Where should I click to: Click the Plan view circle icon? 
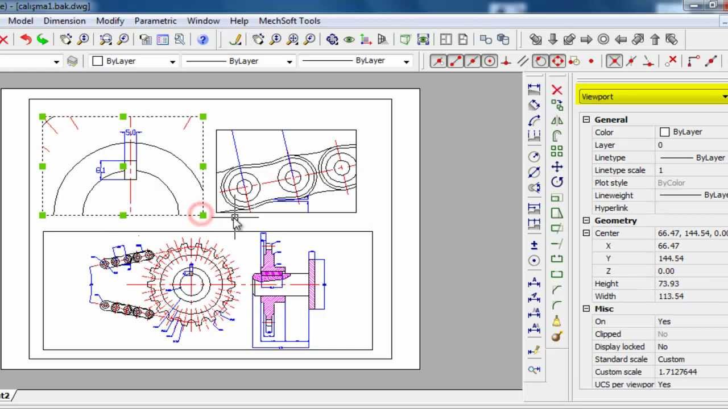point(603,39)
